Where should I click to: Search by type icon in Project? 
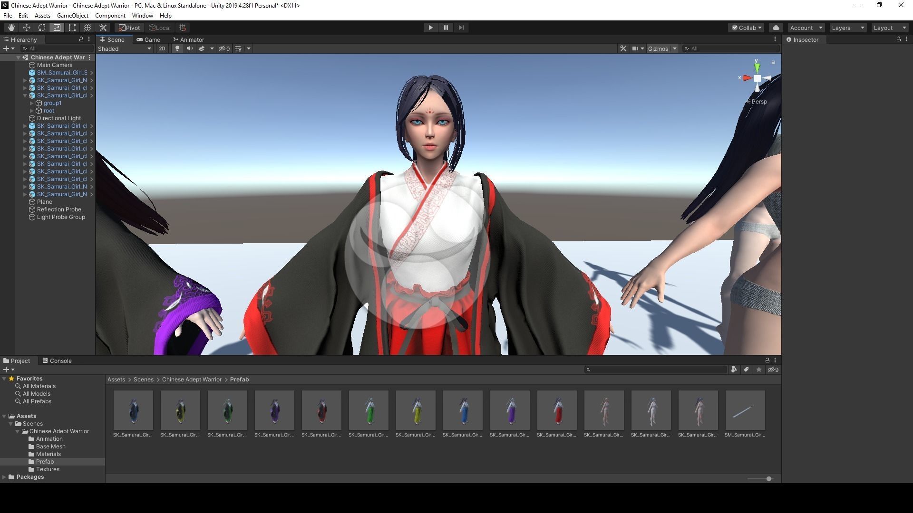point(734,370)
